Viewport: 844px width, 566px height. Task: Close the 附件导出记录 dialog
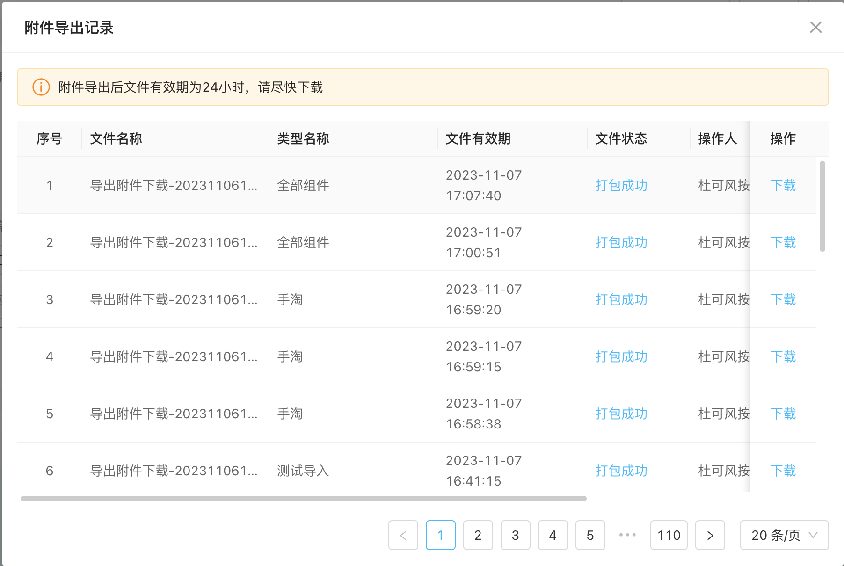(815, 27)
